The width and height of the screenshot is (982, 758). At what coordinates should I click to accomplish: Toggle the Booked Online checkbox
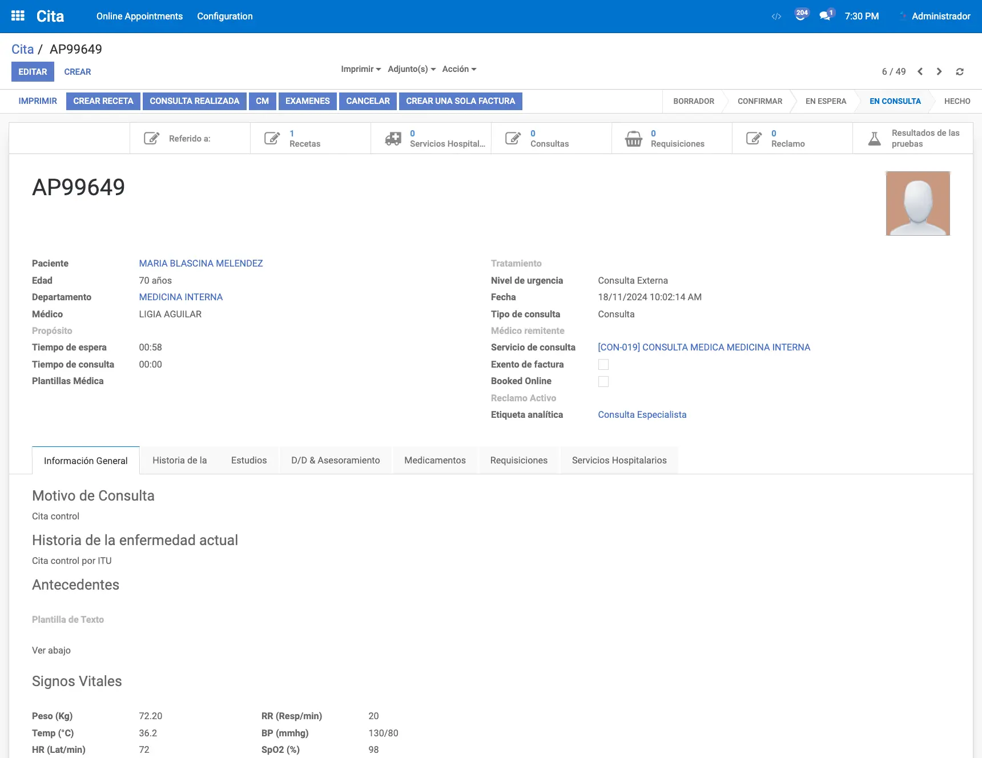(x=603, y=381)
